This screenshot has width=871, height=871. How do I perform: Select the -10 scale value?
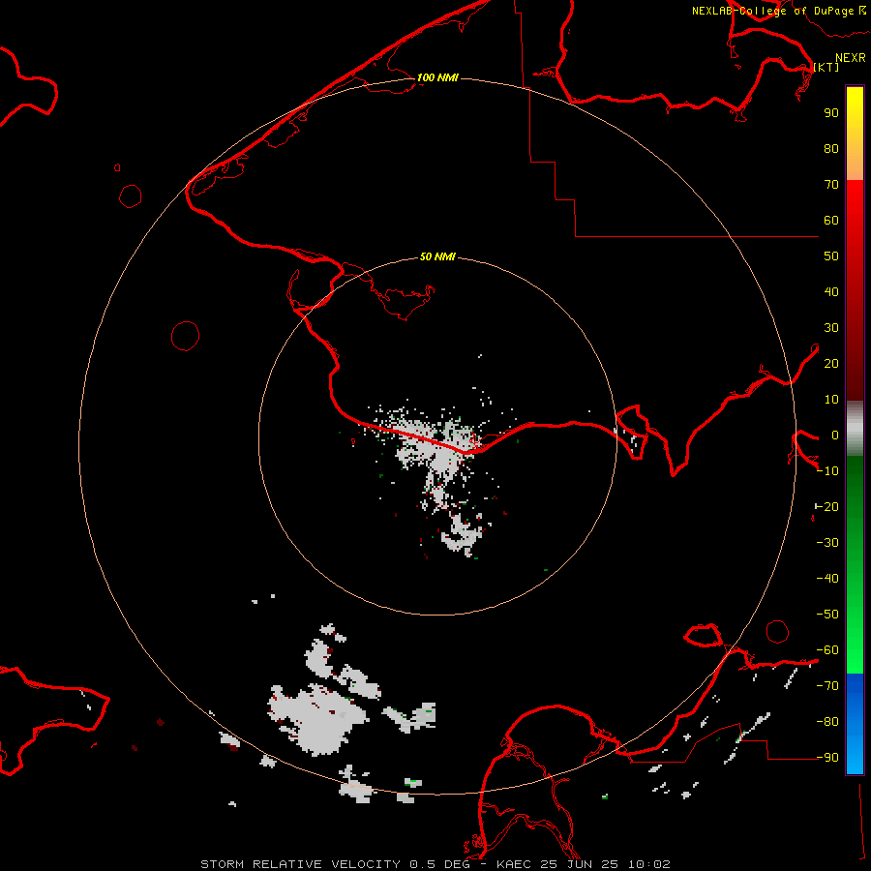(x=827, y=471)
